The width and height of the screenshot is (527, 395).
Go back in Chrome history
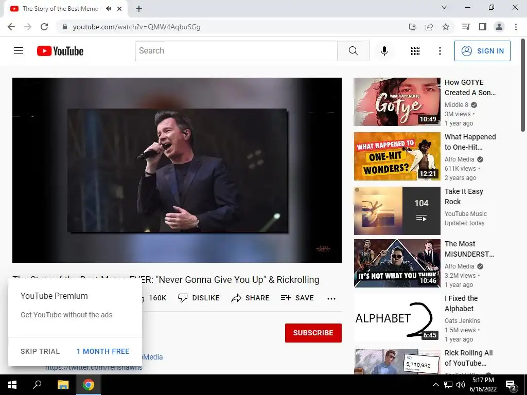[11, 27]
